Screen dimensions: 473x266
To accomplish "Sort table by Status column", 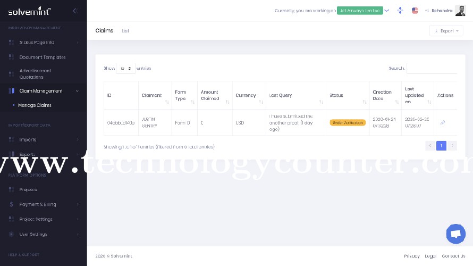I will [348, 95].
